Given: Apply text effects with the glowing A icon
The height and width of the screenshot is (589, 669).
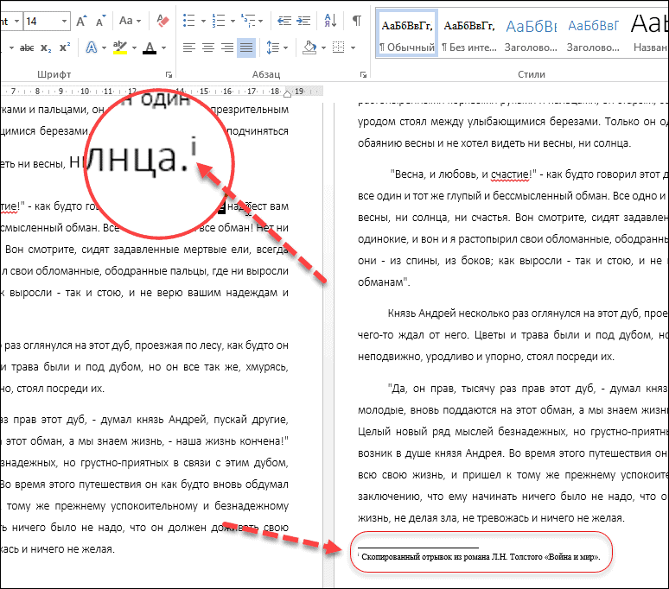Looking at the screenshot, I should coord(92,47).
